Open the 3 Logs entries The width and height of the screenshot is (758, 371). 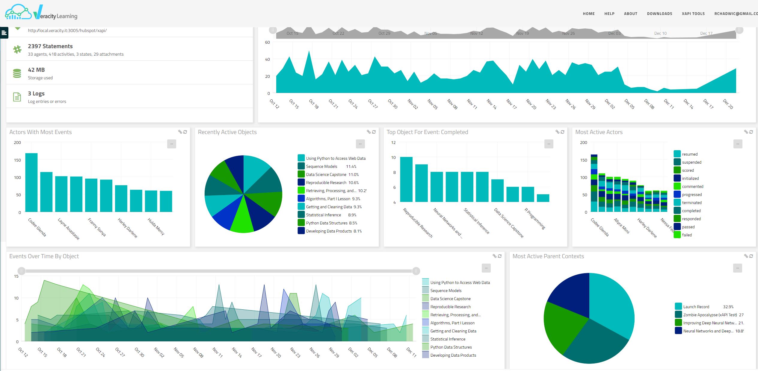(x=36, y=94)
